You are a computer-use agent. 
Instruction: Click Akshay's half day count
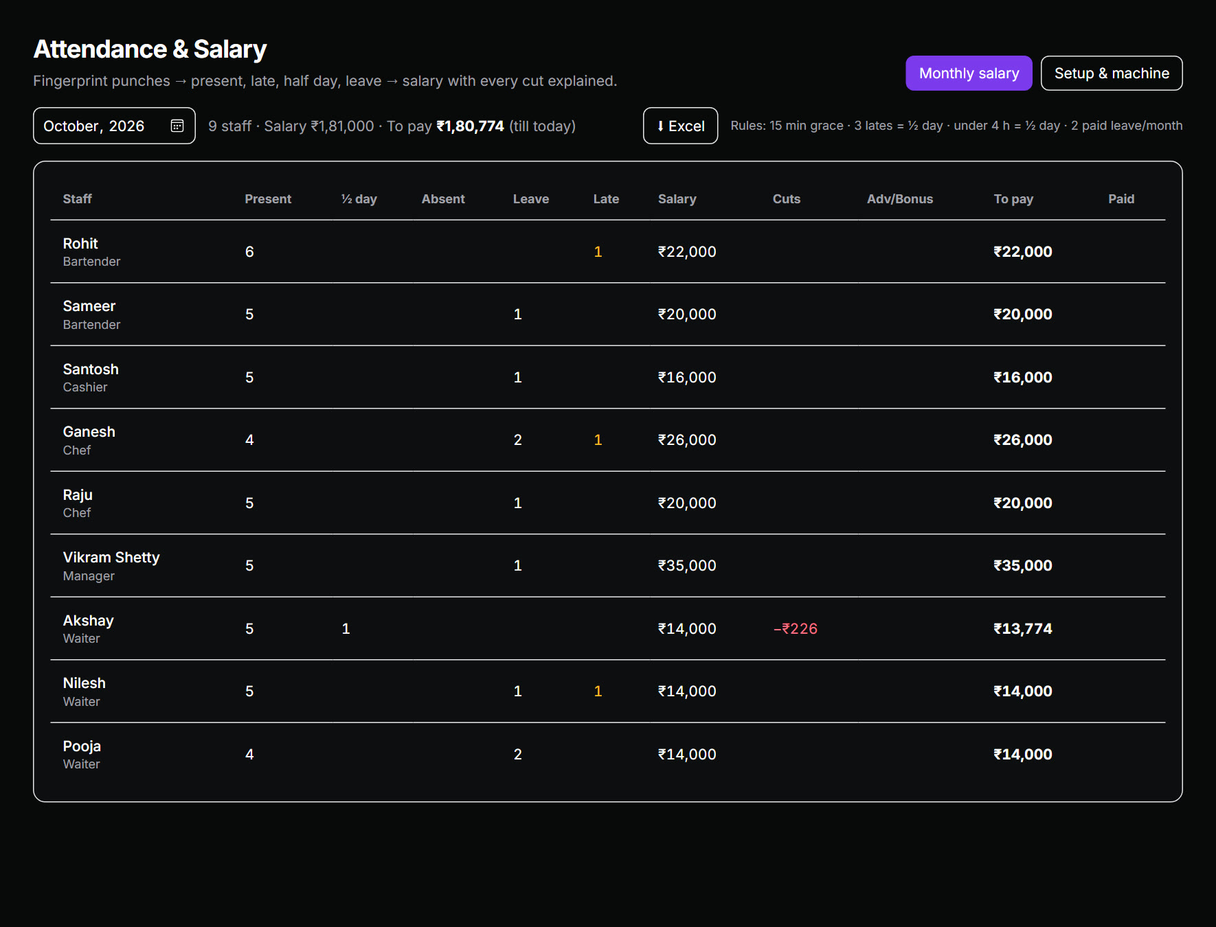[x=346, y=629]
